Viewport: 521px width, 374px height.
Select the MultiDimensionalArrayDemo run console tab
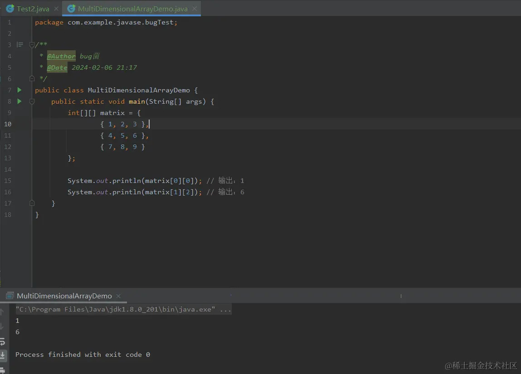(x=64, y=296)
